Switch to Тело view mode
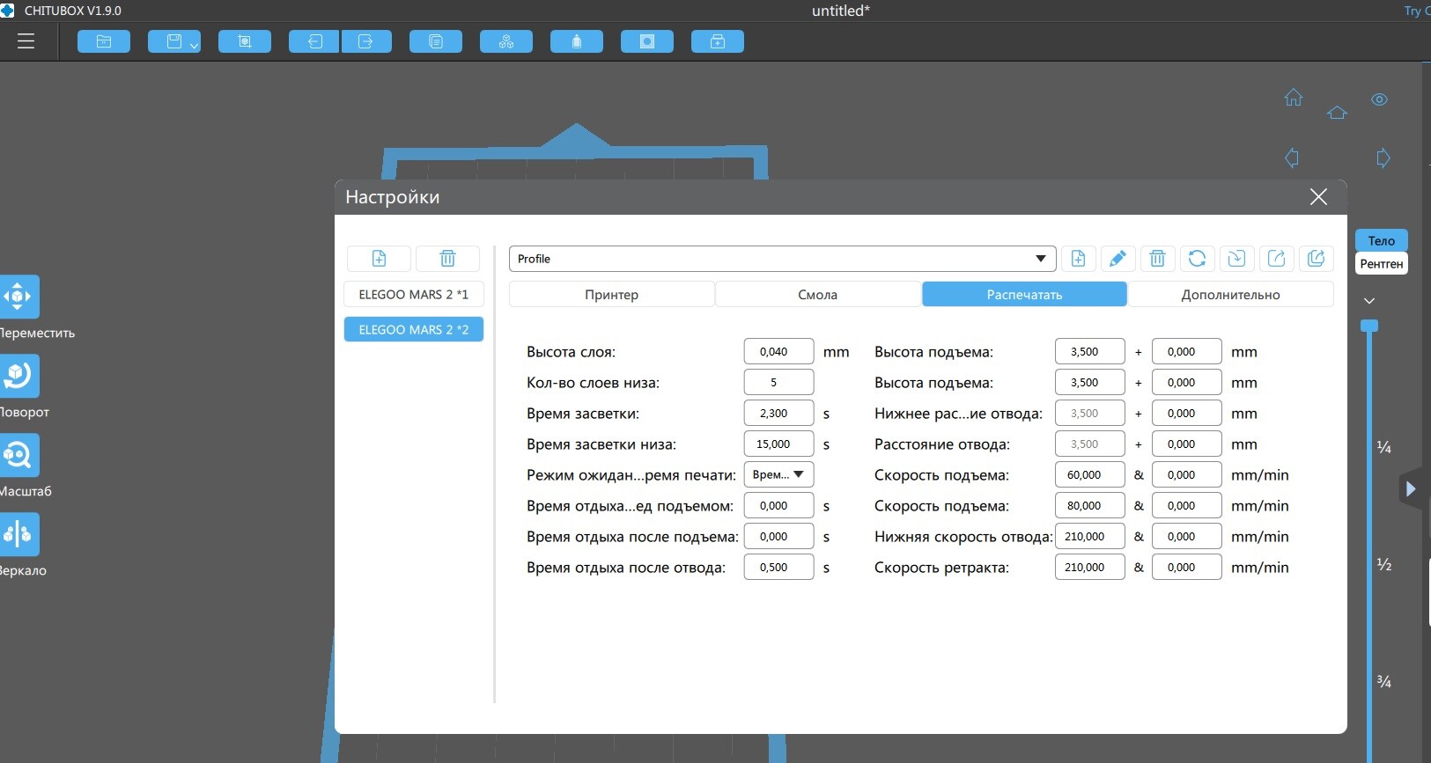1431x763 pixels. [x=1381, y=240]
